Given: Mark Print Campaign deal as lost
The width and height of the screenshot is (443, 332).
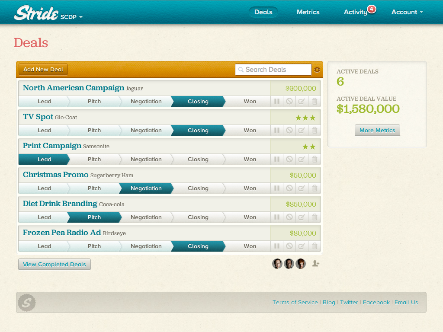Looking at the screenshot, I should coord(289,159).
